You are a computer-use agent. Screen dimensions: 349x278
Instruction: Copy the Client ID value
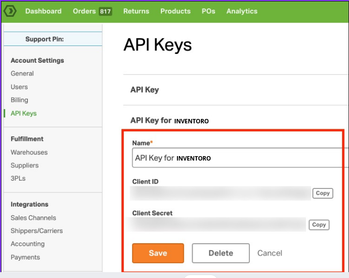[323, 193]
